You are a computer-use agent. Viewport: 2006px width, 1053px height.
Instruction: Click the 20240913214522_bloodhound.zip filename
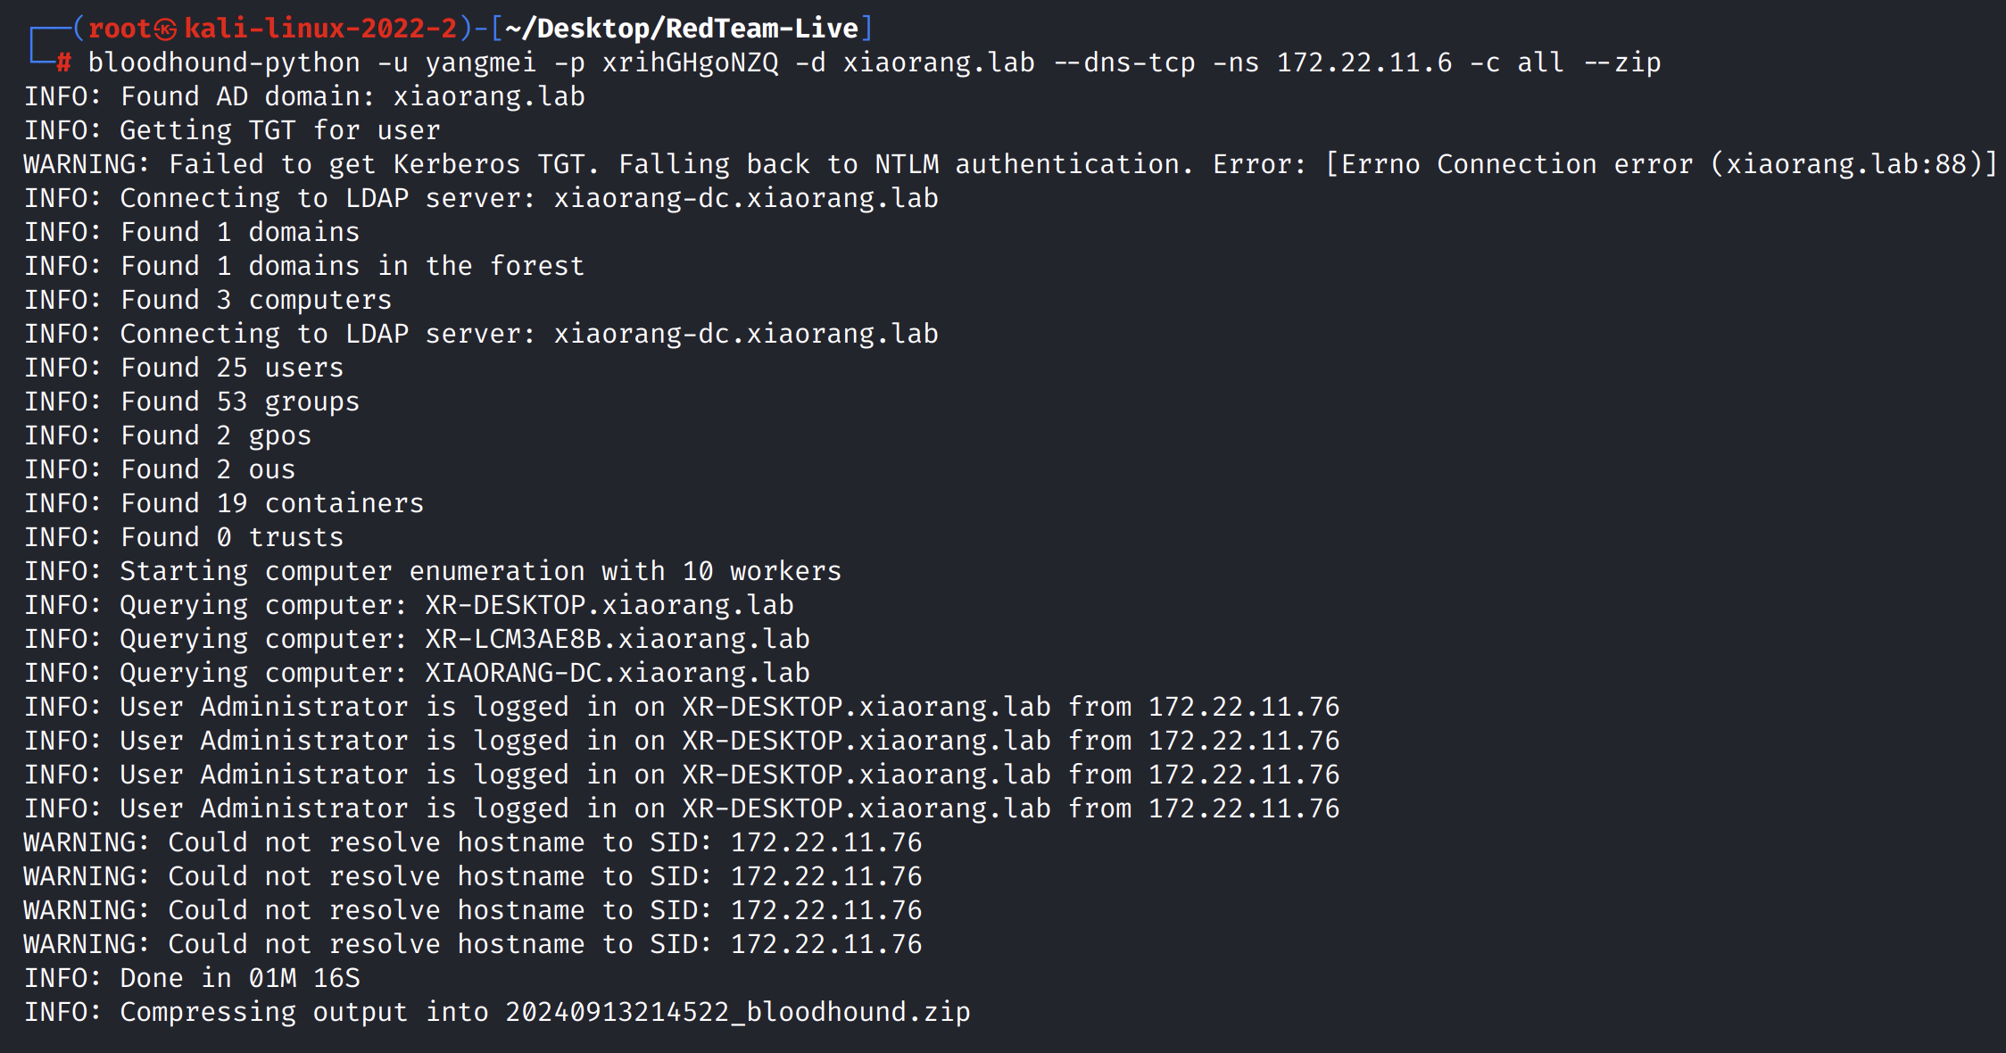737,1012
